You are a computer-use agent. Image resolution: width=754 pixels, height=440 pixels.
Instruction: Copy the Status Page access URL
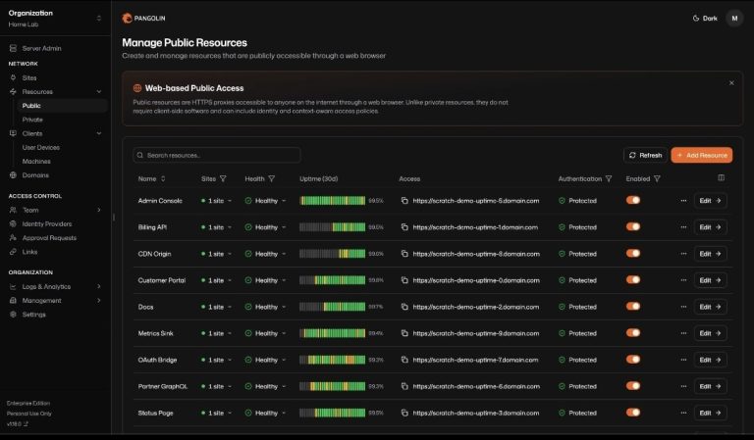click(x=404, y=413)
